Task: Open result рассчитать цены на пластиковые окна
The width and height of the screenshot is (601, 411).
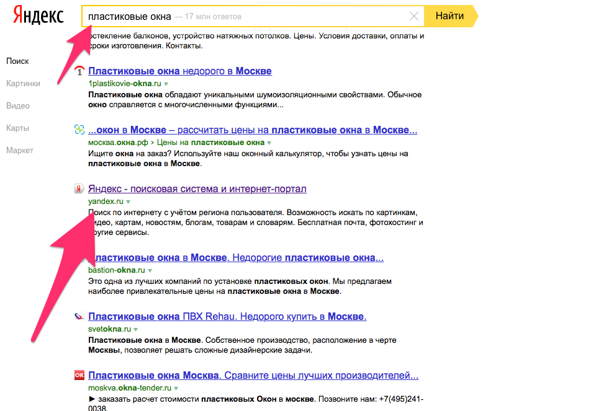Action: (253, 130)
